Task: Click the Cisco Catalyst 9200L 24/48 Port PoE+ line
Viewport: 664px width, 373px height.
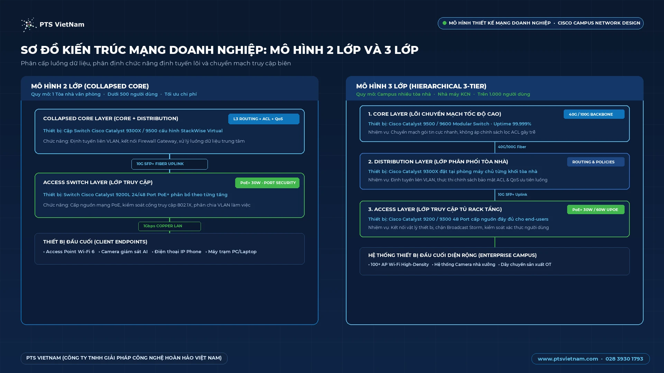Action: (x=135, y=195)
